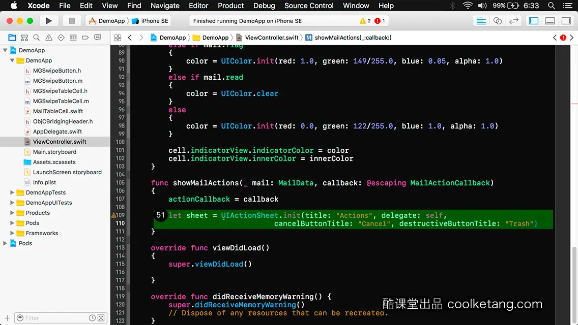Open Spotlight search in menu bar
The width and height of the screenshot is (578, 325).
[x=552, y=6]
